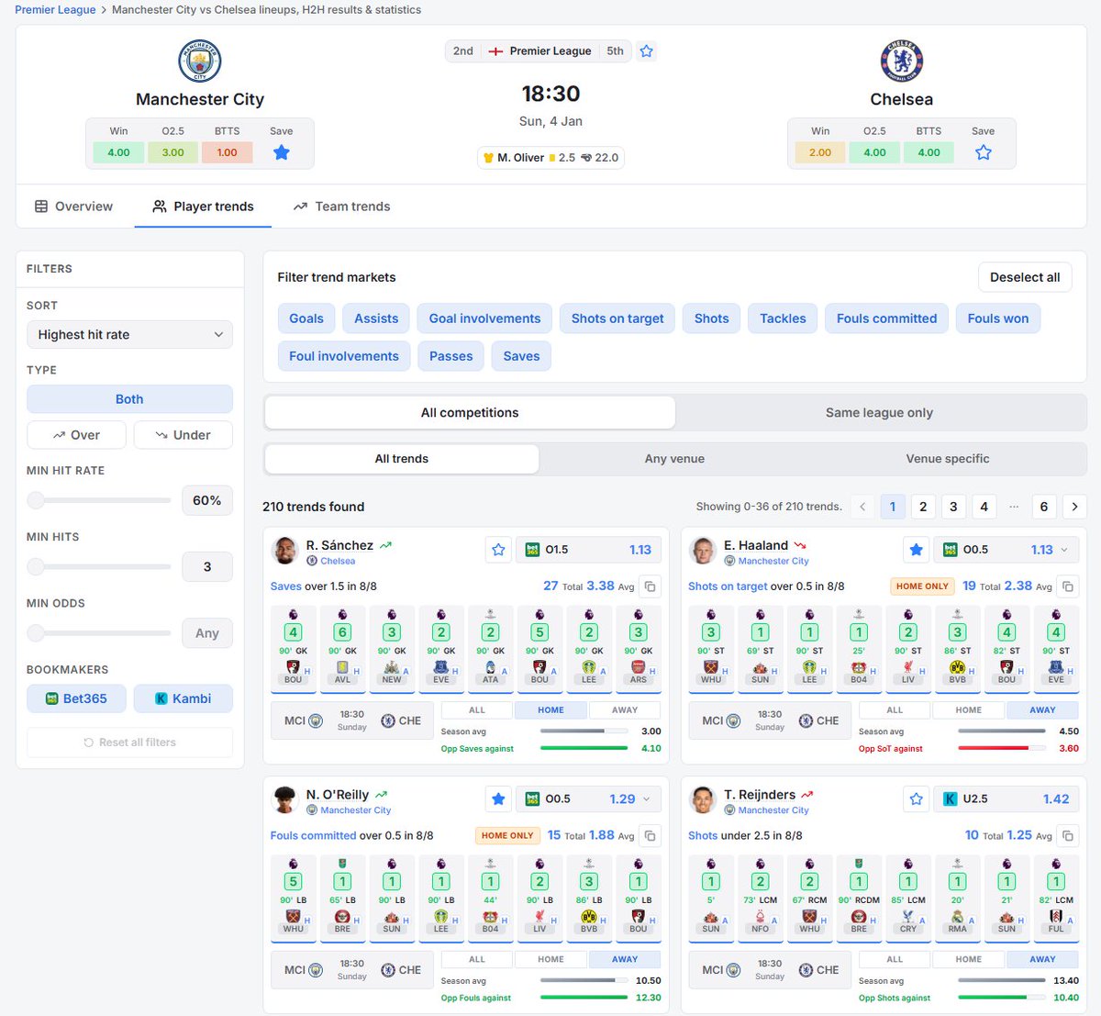Select the Same league only tab
The width and height of the screenshot is (1101, 1016).
[879, 413]
